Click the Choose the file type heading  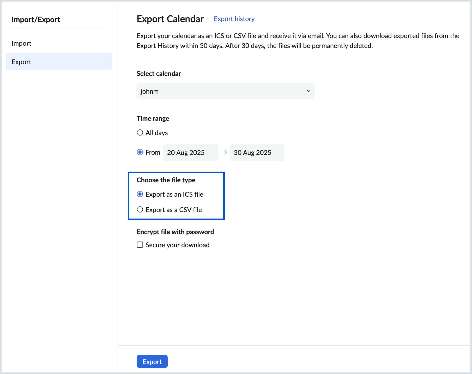[x=166, y=180]
